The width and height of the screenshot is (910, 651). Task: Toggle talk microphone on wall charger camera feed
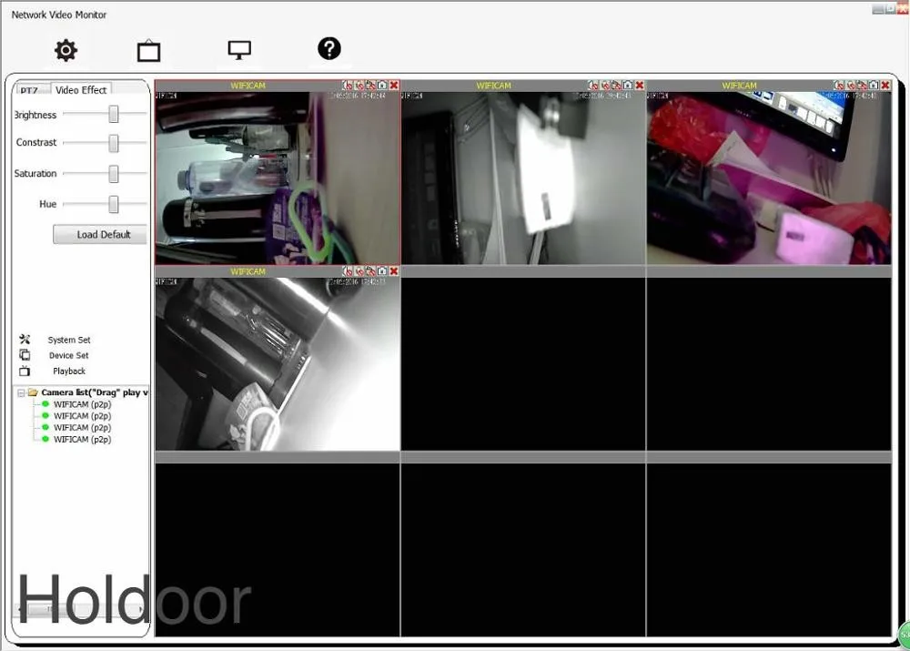[x=605, y=86]
